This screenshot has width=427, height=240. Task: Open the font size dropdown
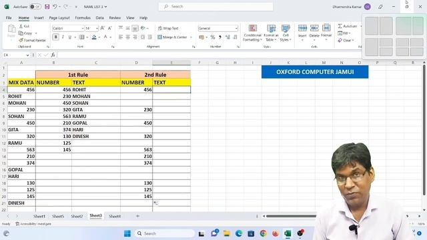97,28
